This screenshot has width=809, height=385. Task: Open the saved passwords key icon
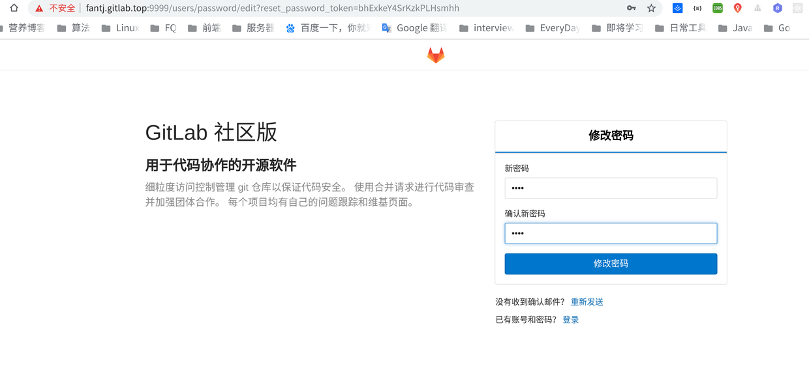[x=631, y=8]
